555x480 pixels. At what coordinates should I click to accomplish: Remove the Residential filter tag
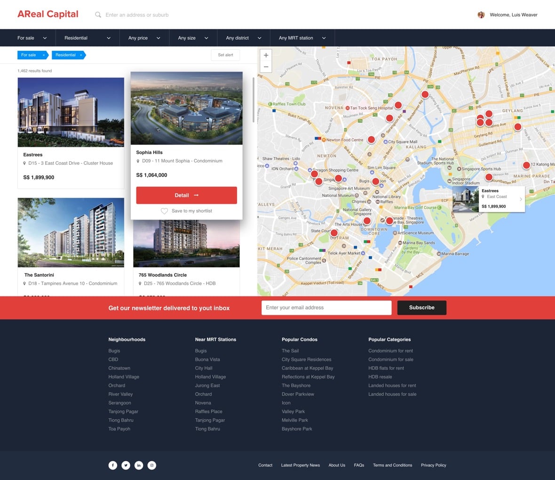[x=81, y=55]
